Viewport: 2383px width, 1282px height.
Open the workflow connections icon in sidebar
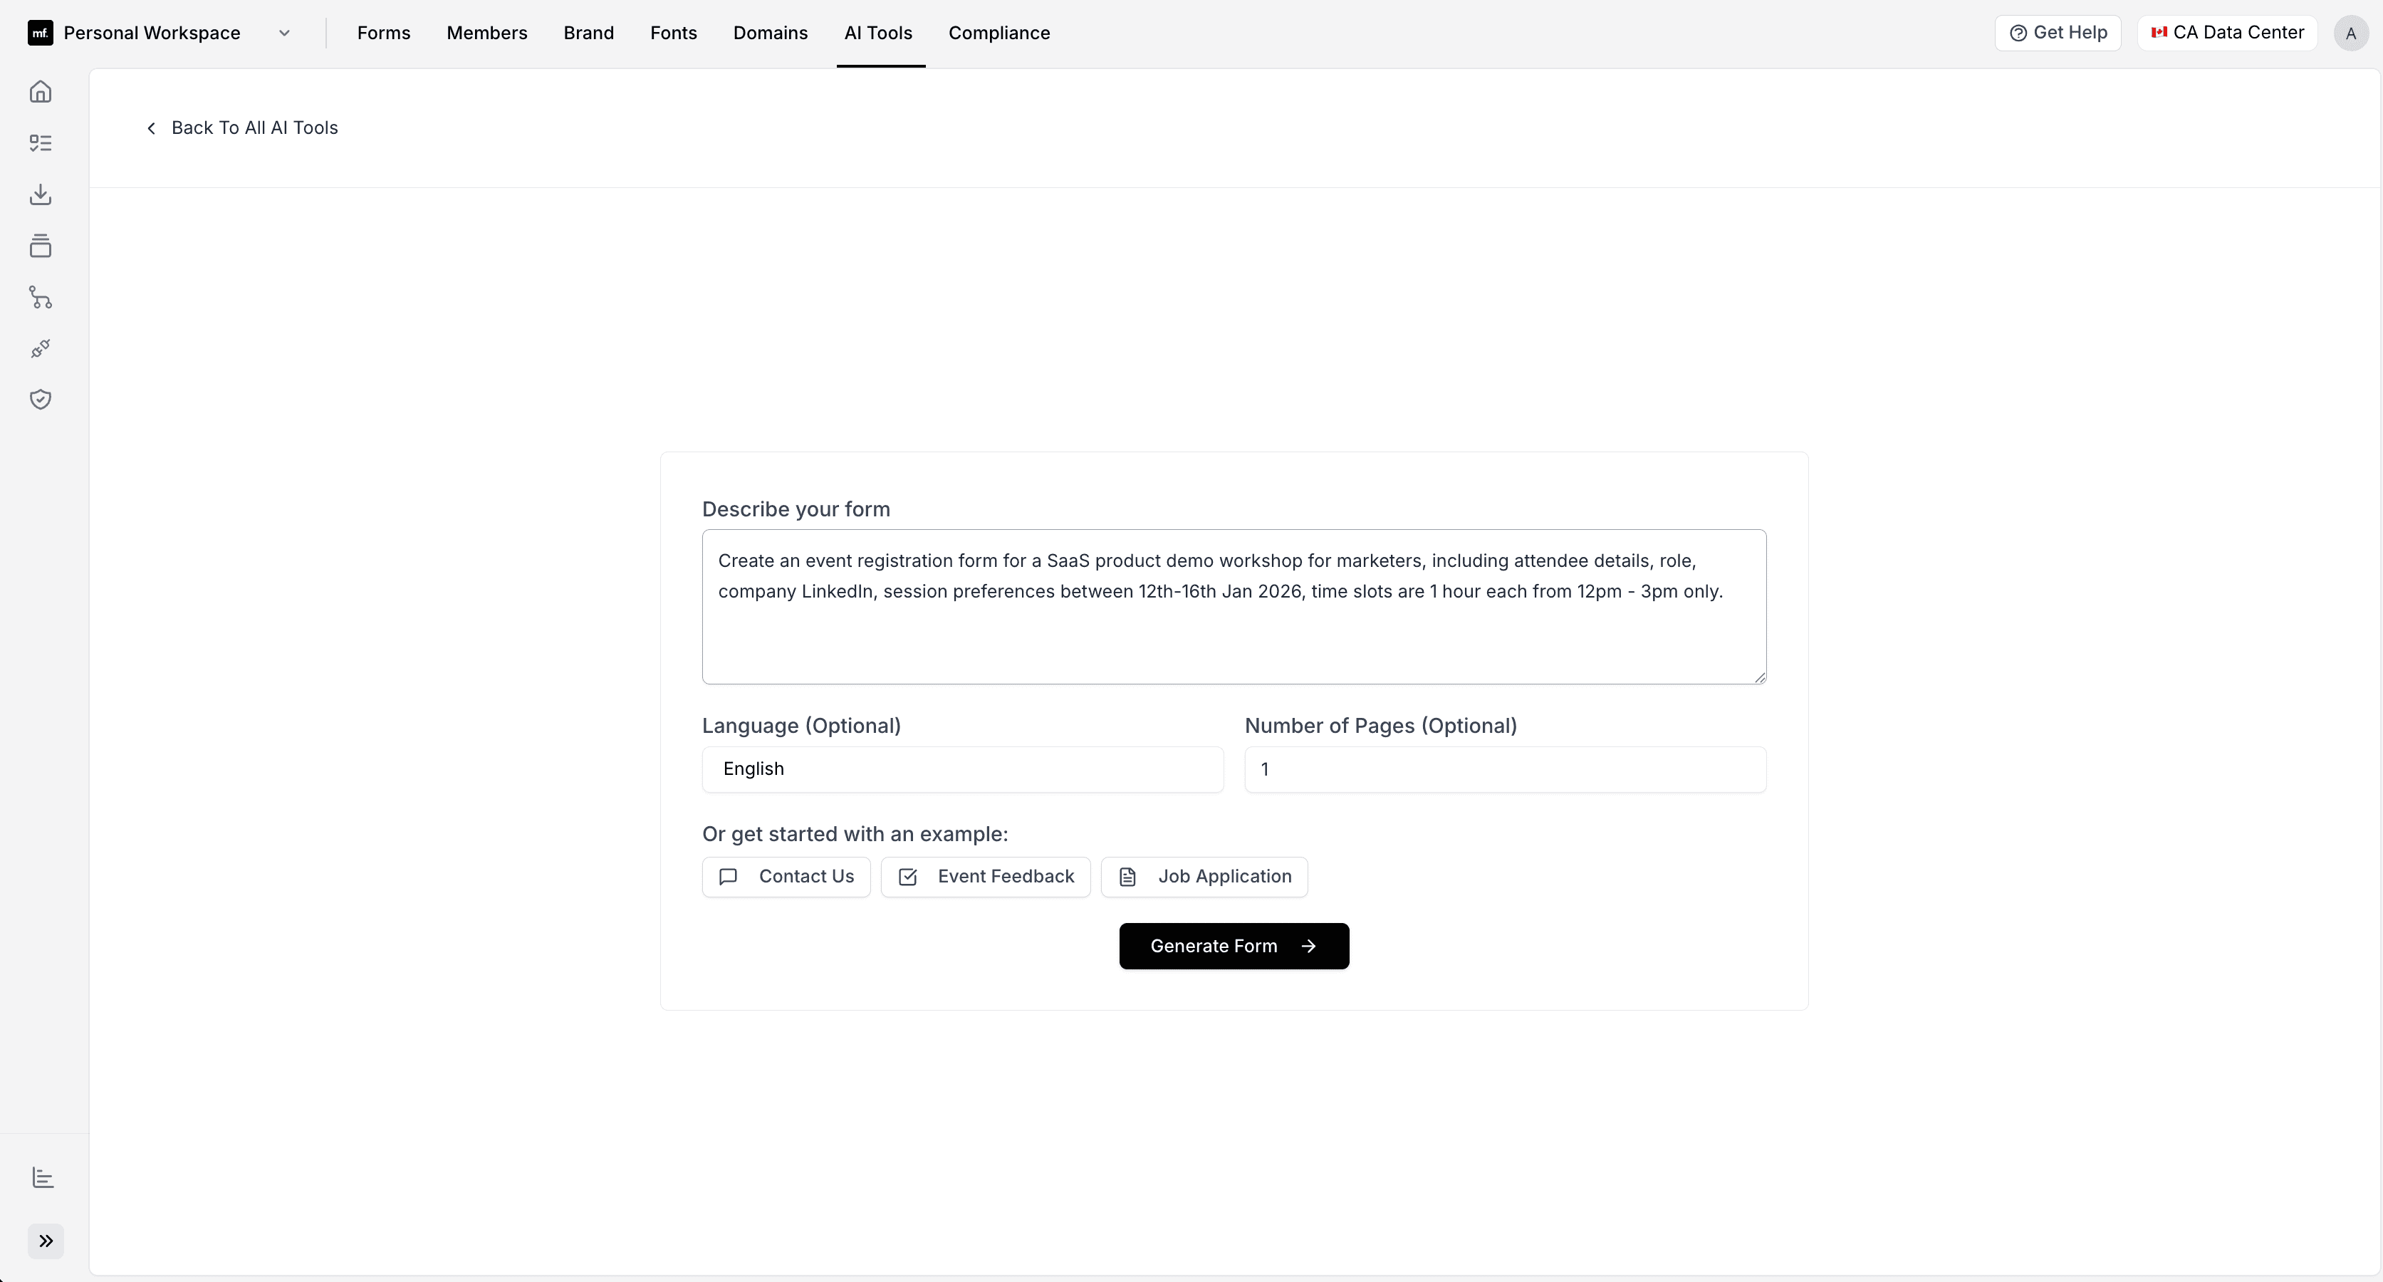pos(41,298)
